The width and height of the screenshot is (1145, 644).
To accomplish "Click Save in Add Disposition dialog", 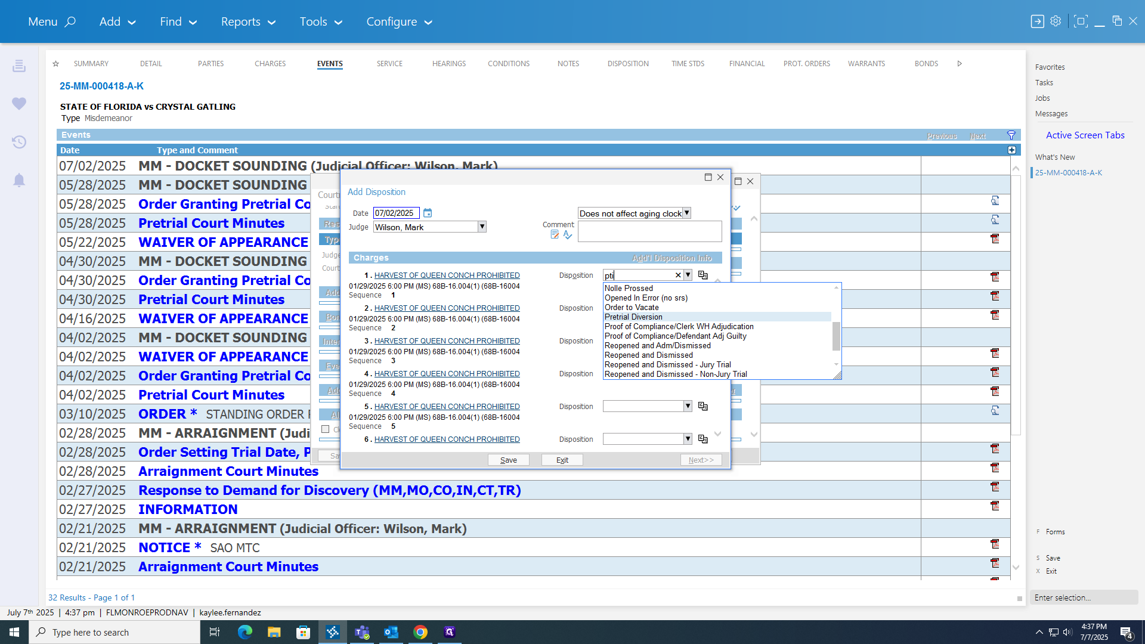I will (509, 460).
